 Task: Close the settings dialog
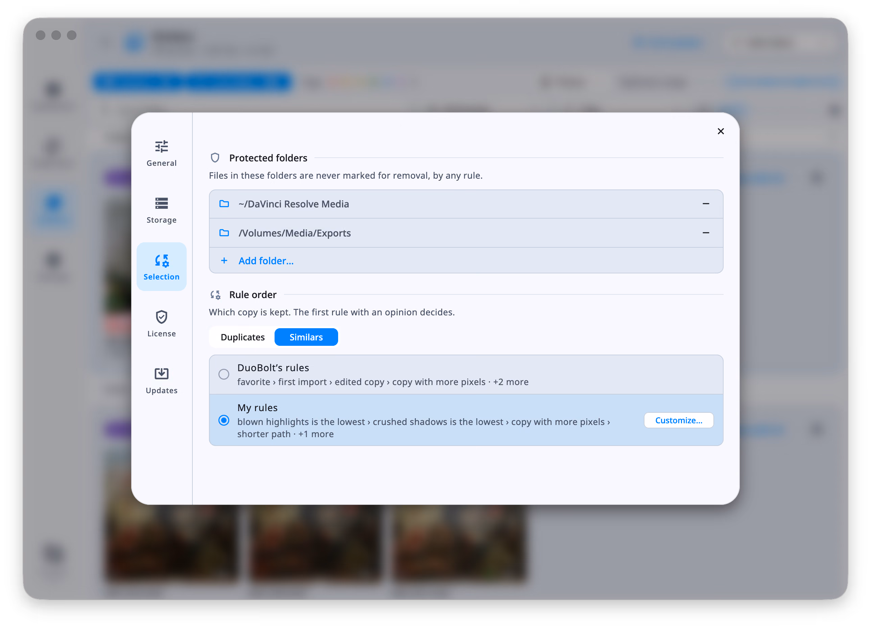pos(721,131)
